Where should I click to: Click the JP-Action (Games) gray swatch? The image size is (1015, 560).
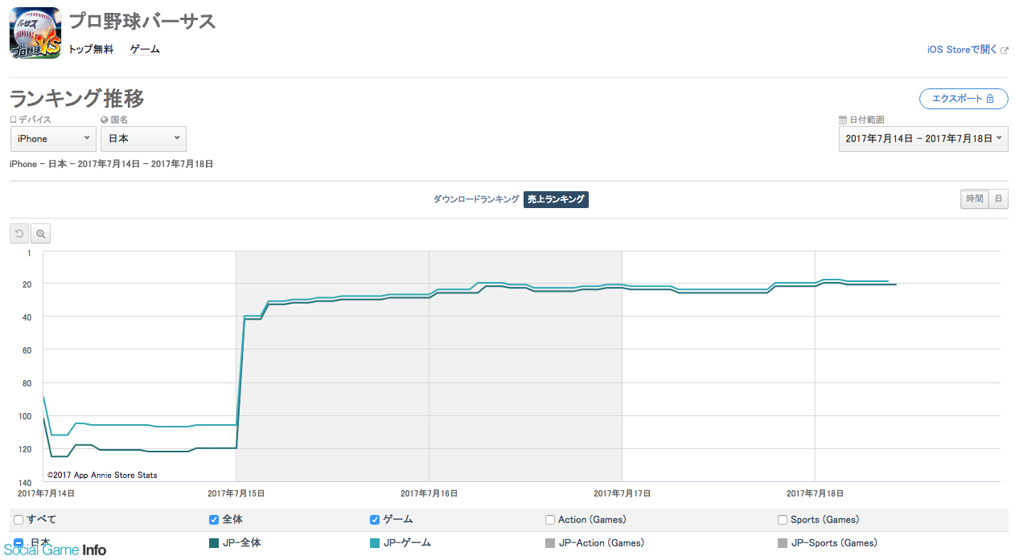coord(550,543)
